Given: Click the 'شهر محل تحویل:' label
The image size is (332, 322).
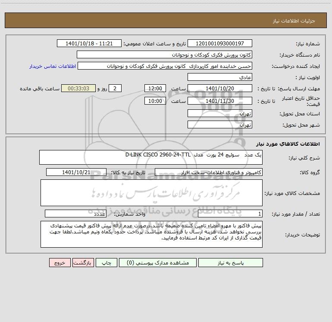Looking at the screenshot, I should tap(301, 125).
